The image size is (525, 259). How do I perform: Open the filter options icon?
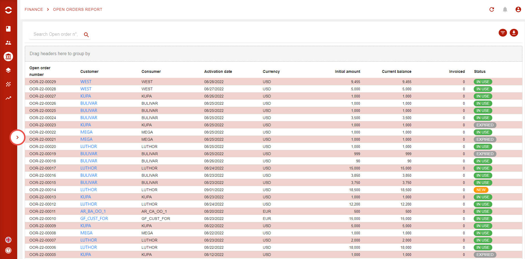coord(503,33)
